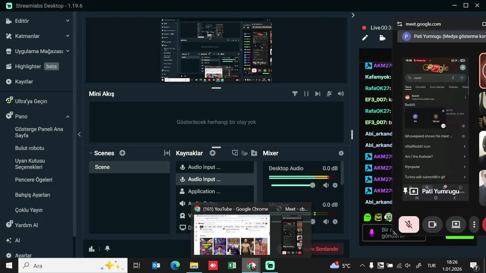Open Uyarı Kutusu Seçenekleri
The height and width of the screenshot is (273, 486).
pos(30,164)
